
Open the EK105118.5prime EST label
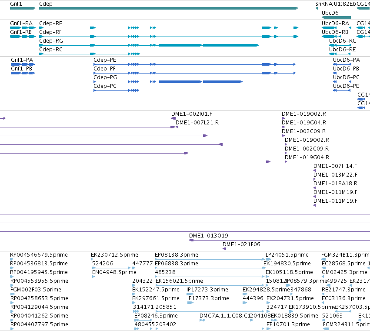tap(289, 272)
